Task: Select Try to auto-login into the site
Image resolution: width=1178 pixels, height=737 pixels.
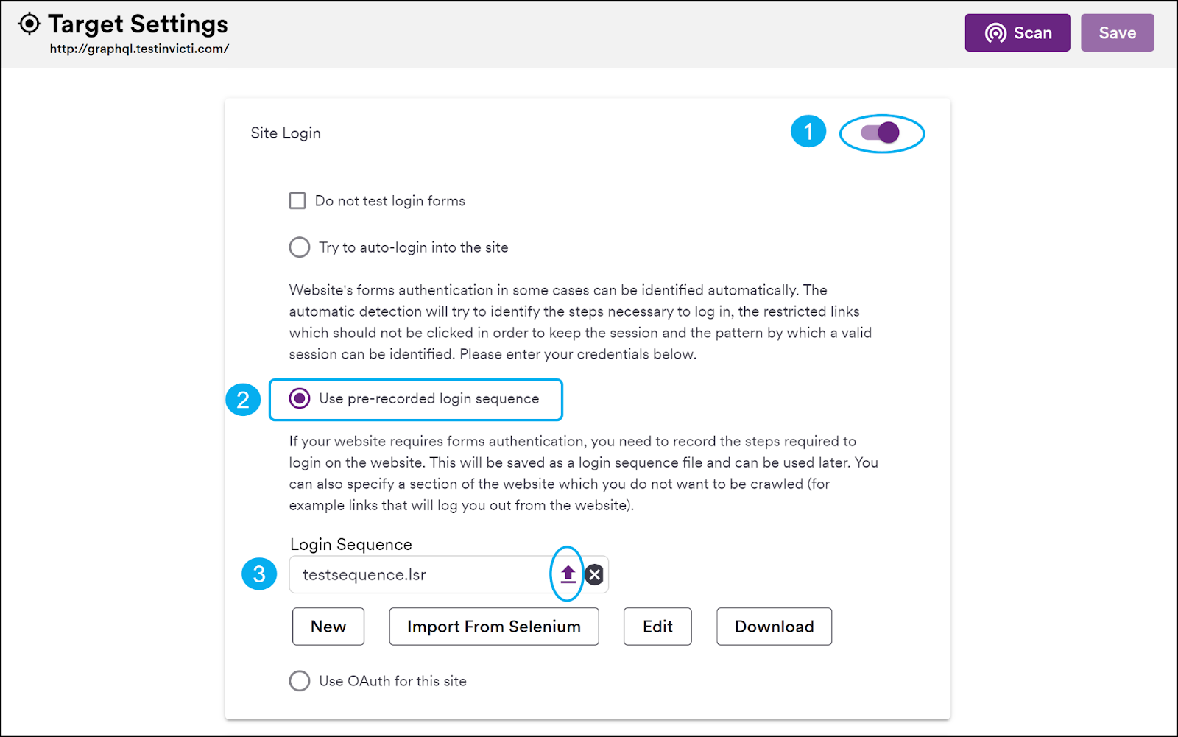Action: (x=300, y=247)
